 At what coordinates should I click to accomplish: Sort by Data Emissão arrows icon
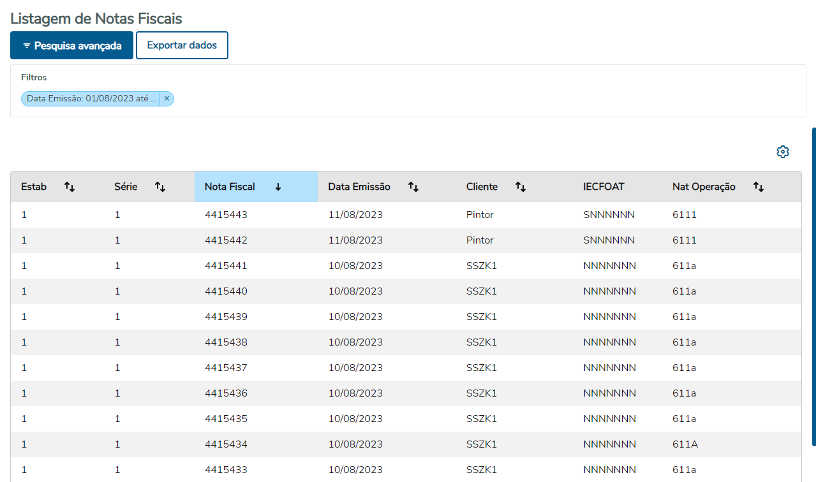coord(413,187)
